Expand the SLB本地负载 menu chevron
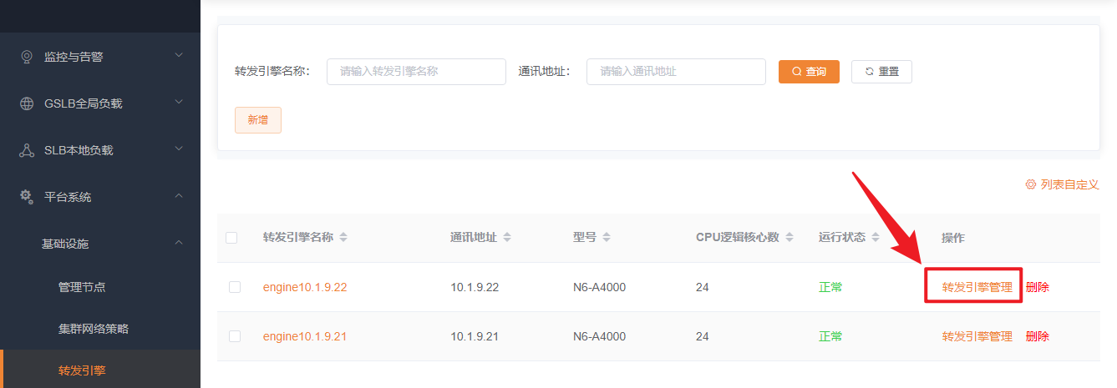 [x=179, y=149]
